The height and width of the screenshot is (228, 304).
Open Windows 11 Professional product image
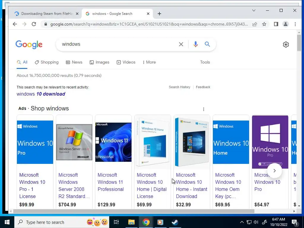113,142
